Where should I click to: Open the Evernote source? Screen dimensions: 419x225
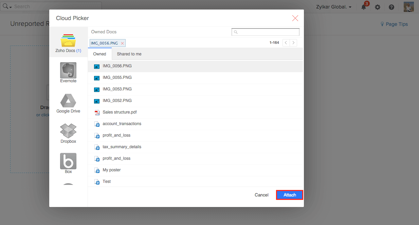[68, 70]
